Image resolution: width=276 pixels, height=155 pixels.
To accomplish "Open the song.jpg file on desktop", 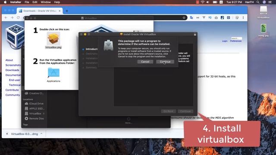I will coord(263,30).
